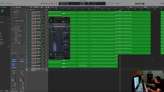Viewport: 164px width, 92px height.
Task: Click the BYPASS button in Vienna MIR Pro
Action: click(56, 29)
